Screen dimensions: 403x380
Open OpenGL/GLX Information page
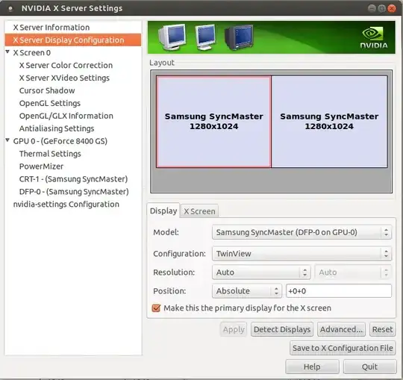66,116
